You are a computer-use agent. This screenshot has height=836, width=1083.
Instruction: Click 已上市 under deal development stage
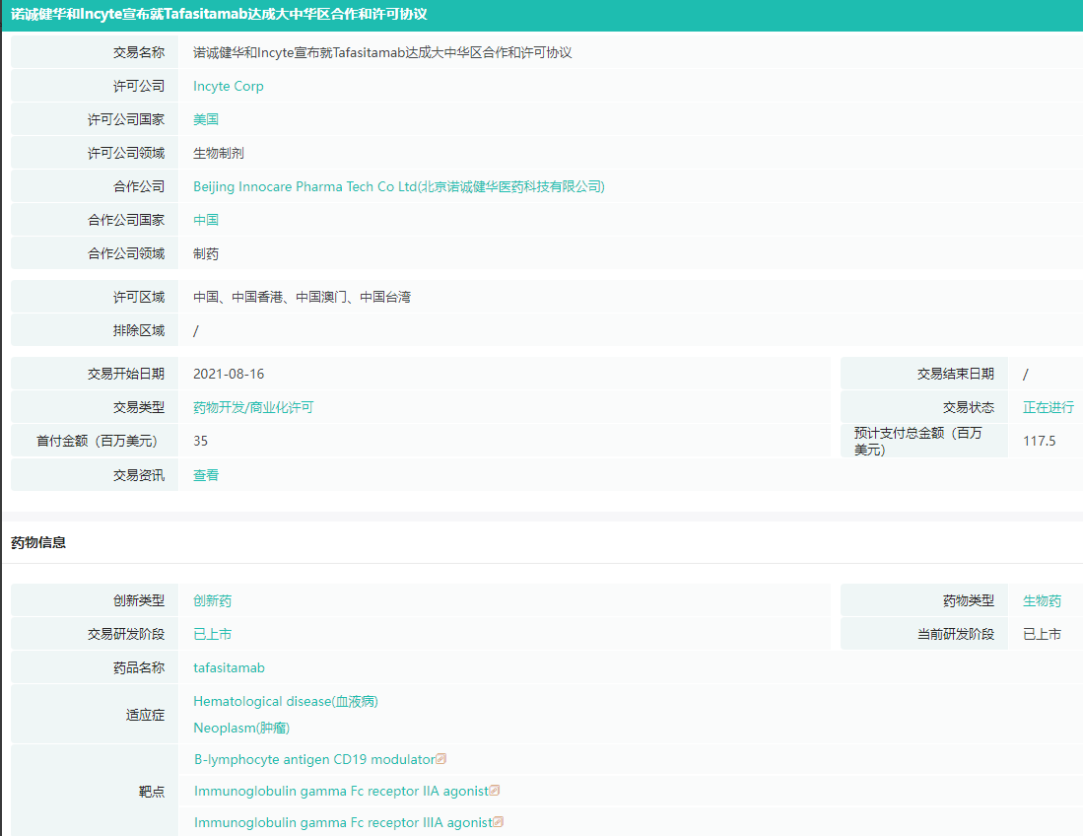tap(212, 634)
